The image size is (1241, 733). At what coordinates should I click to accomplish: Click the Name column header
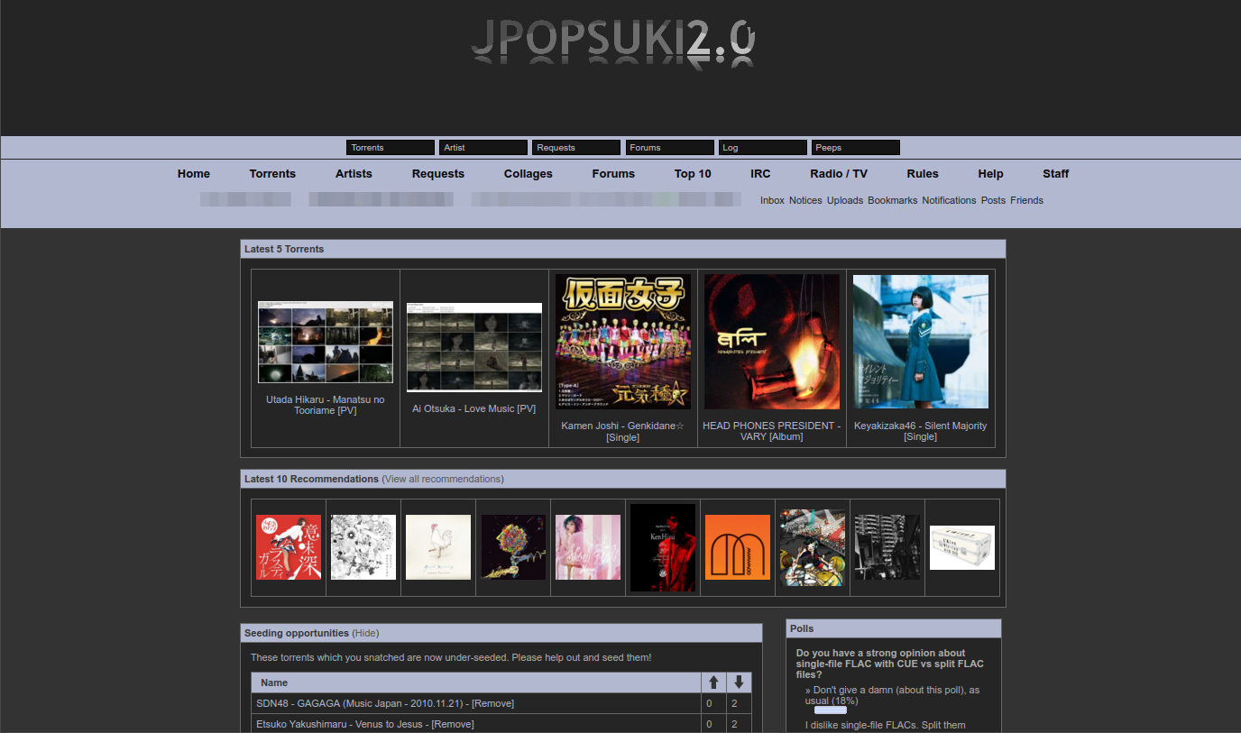[475, 683]
